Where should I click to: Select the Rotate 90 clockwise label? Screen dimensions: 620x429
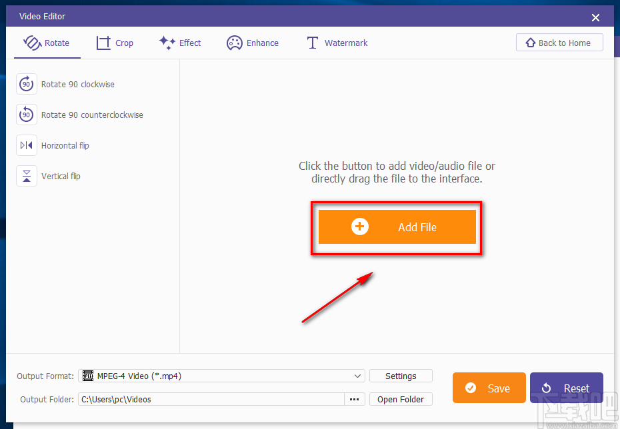[x=78, y=85]
